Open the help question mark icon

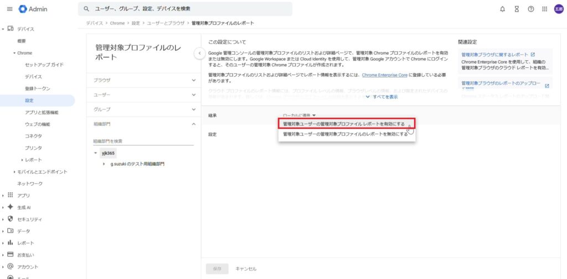click(x=530, y=9)
